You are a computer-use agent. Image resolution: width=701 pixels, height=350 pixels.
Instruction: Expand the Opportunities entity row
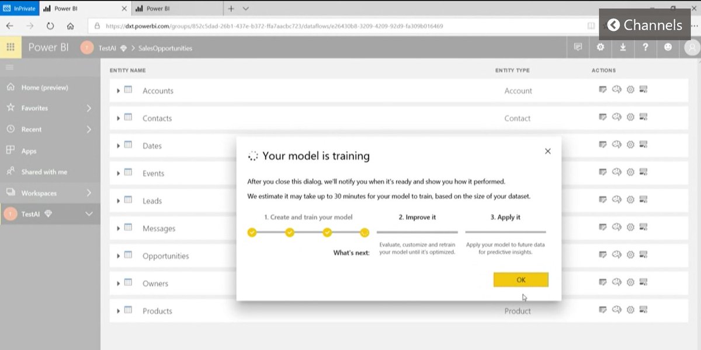click(119, 256)
